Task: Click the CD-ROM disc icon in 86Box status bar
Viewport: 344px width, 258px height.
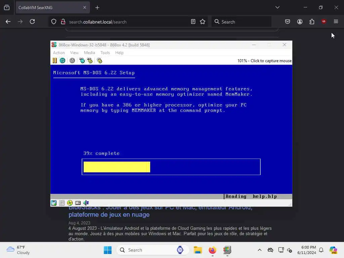Action: coord(70,203)
